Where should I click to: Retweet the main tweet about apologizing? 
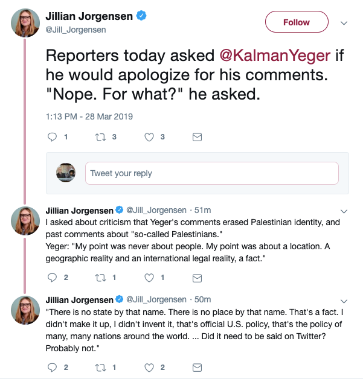pyautogui.click(x=101, y=137)
